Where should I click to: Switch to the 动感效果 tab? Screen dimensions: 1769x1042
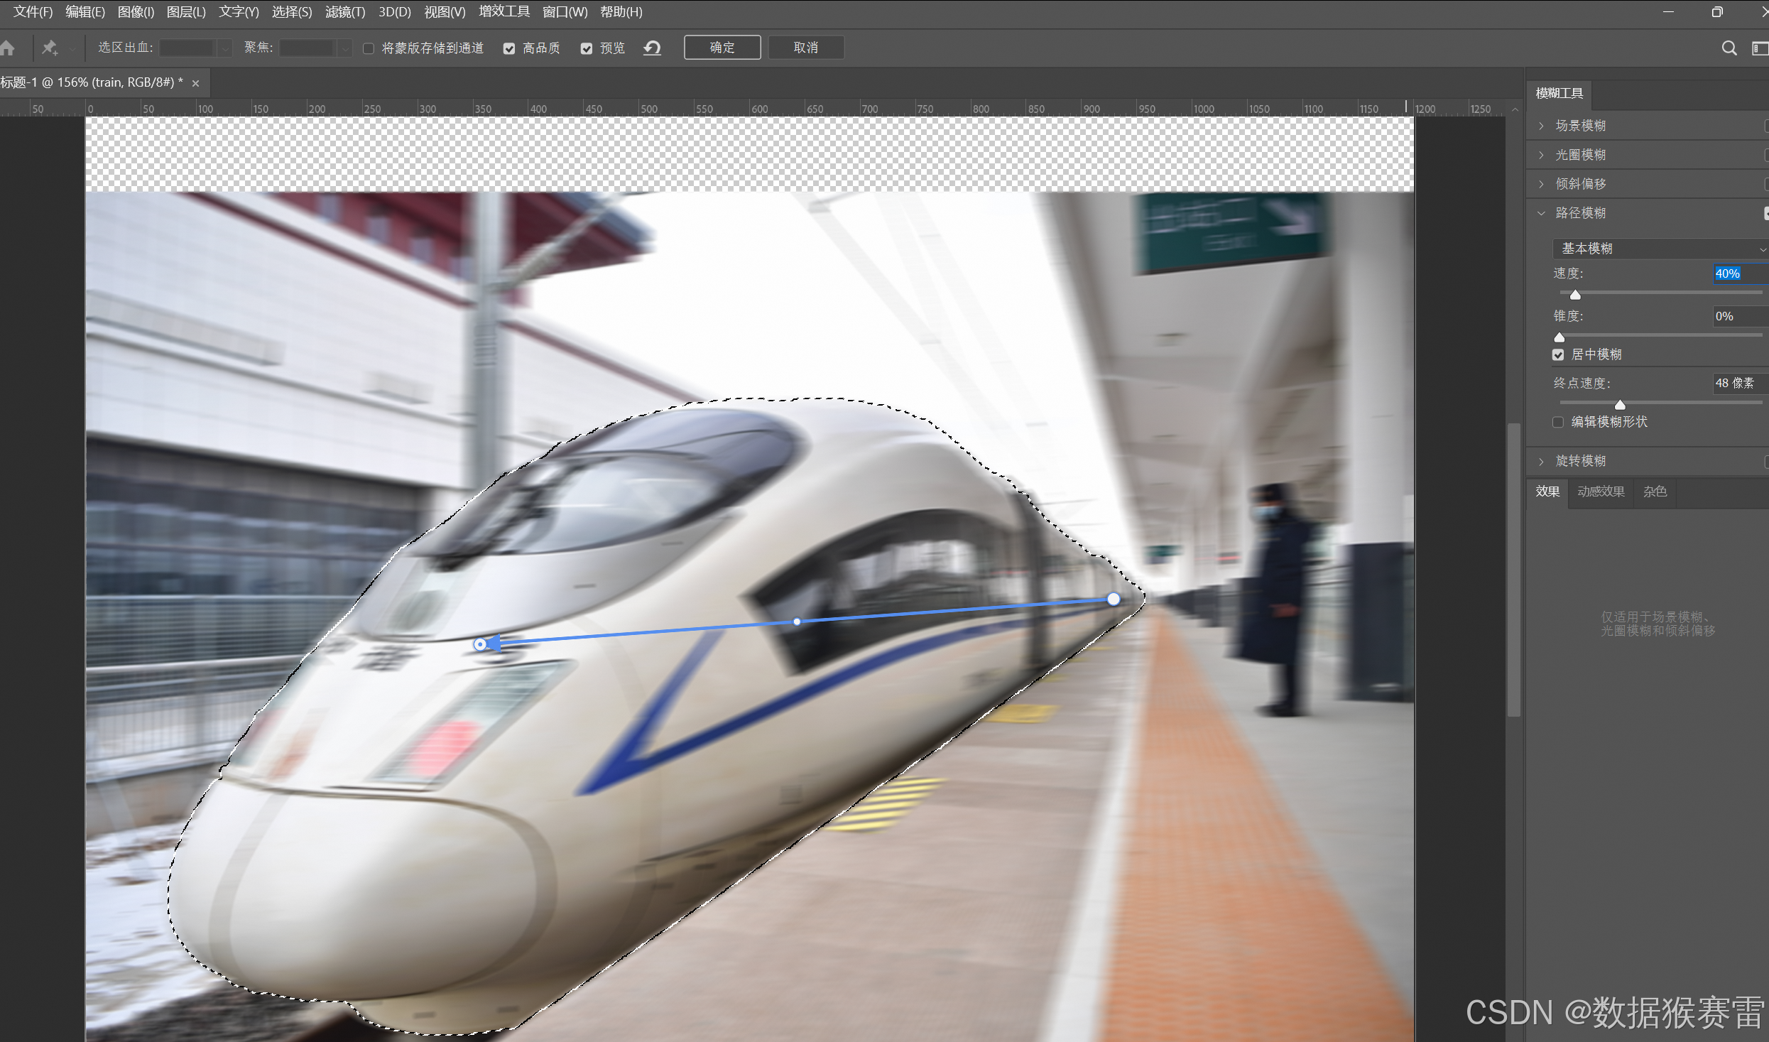click(x=1601, y=492)
